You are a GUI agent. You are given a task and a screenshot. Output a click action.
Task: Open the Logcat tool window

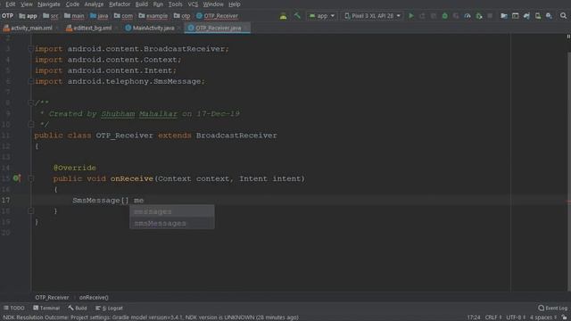[x=109, y=308]
